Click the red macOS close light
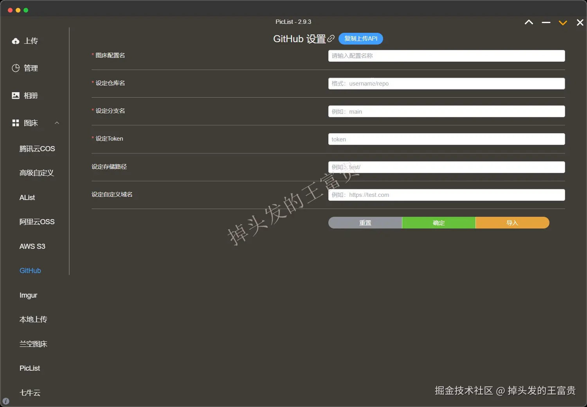The height and width of the screenshot is (407, 587). tap(10, 10)
